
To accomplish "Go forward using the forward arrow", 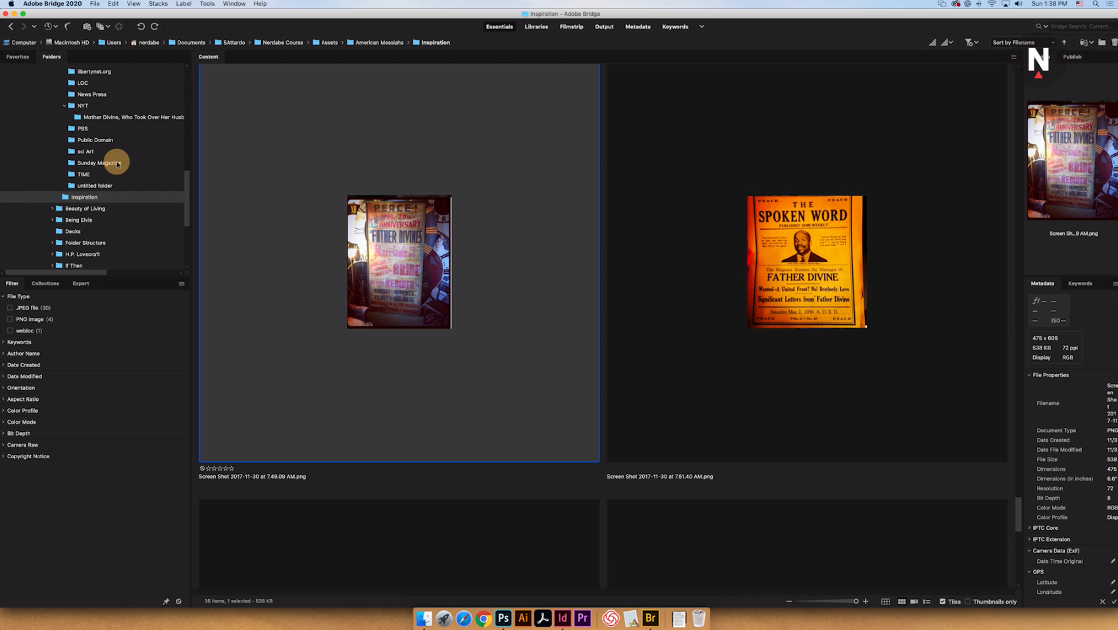I will 24,26.
